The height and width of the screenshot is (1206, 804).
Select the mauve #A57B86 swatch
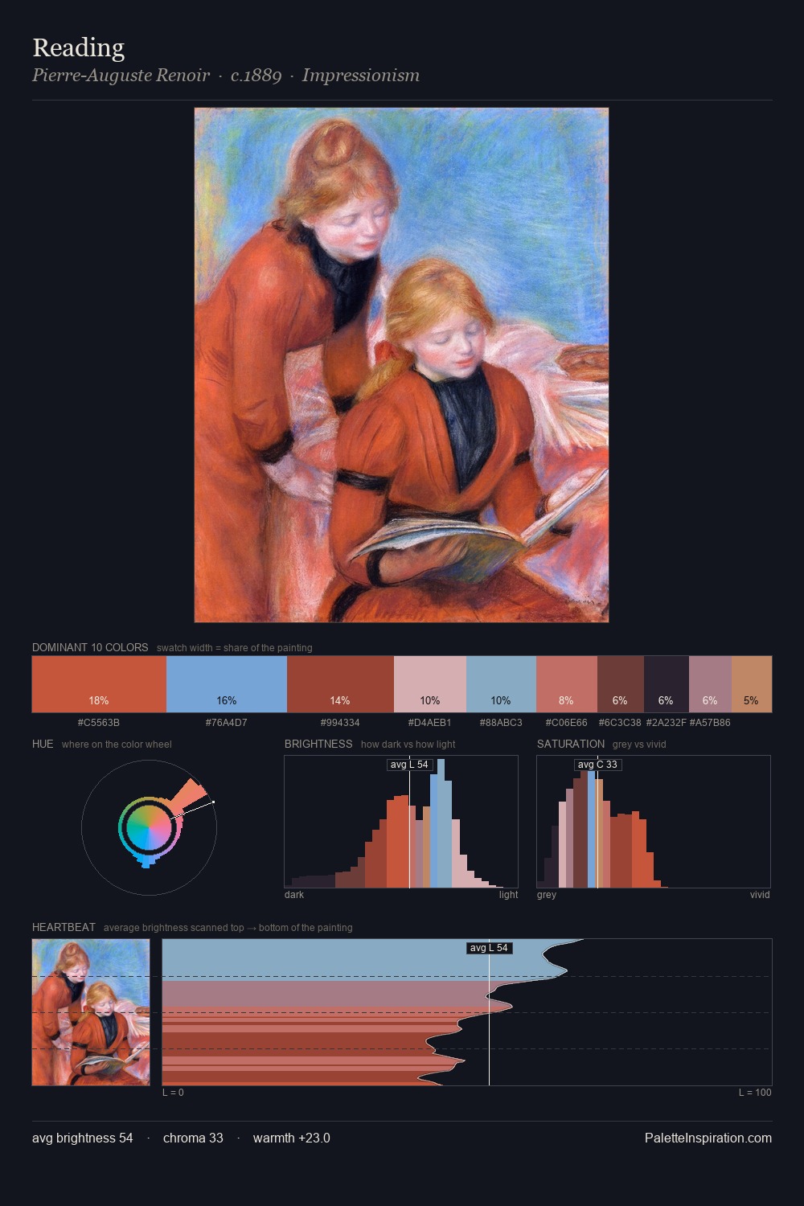[710, 684]
